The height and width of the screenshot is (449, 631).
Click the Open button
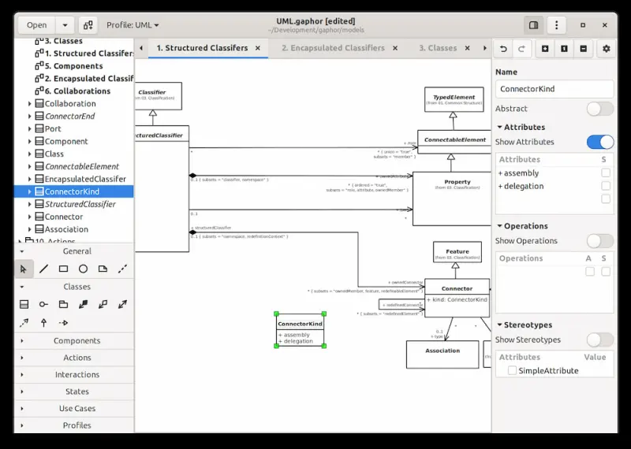[37, 25]
